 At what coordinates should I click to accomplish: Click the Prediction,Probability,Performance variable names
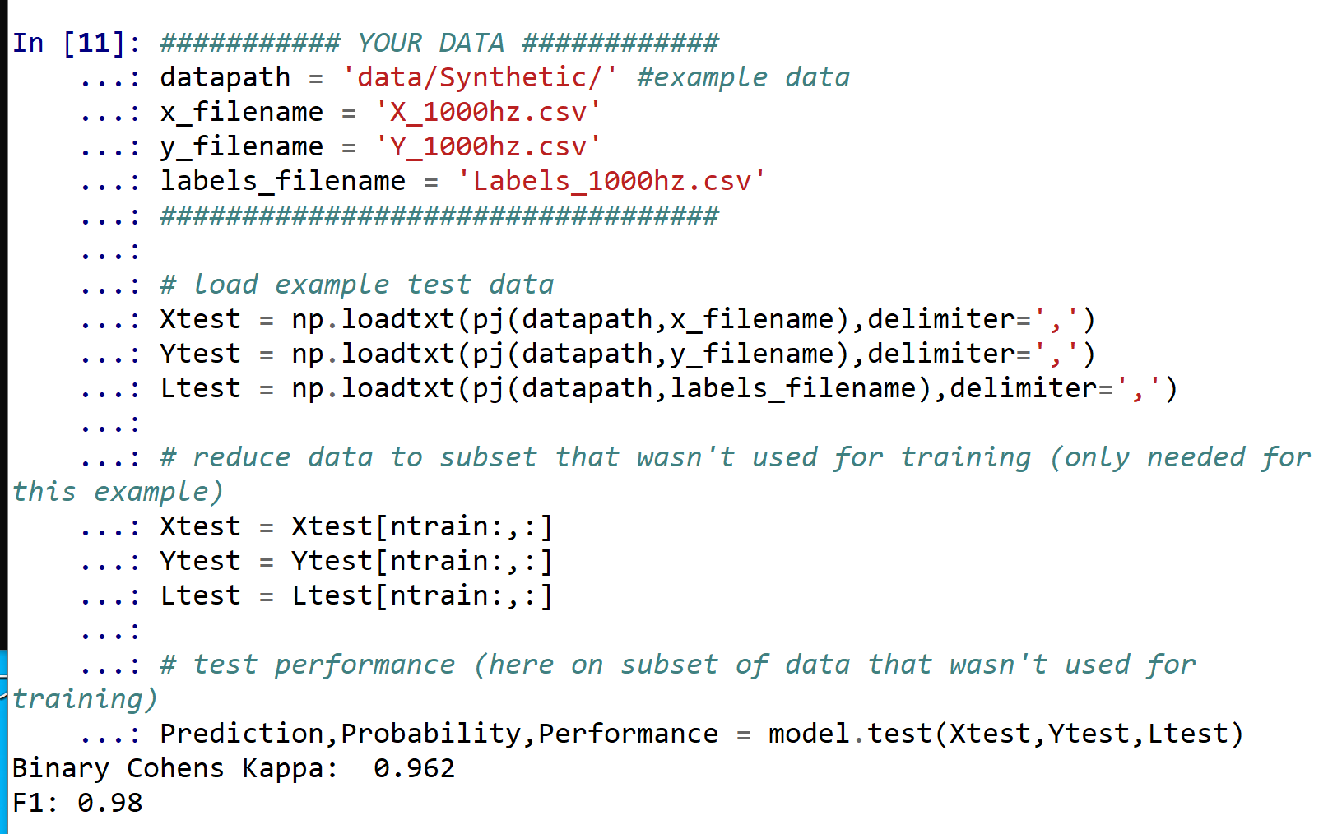[439, 734]
